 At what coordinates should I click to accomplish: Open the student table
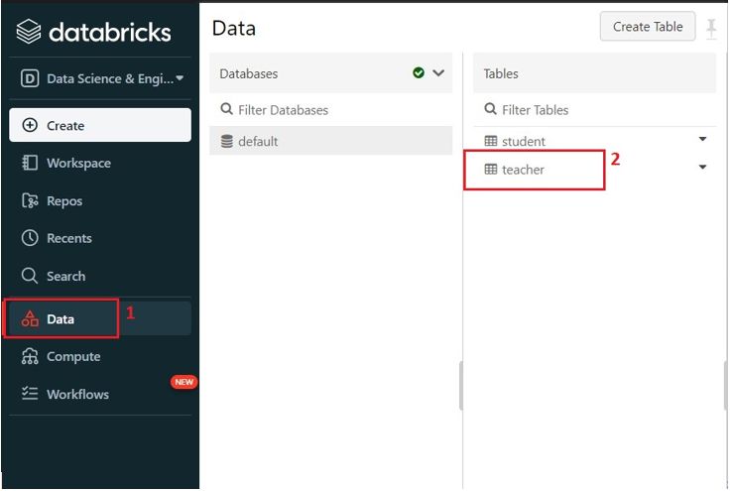(x=523, y=141)
